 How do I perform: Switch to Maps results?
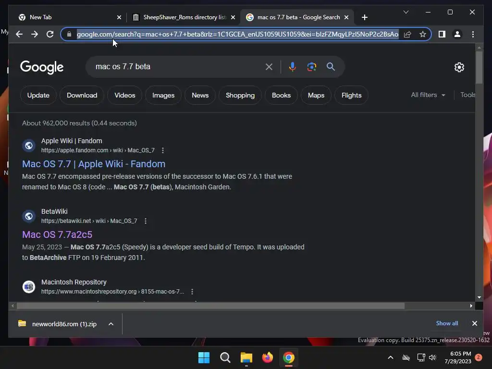316,95
